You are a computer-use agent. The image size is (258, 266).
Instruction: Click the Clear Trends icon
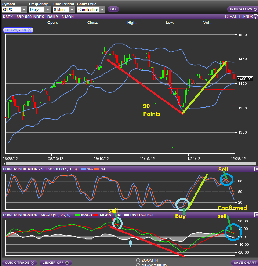click(255, 17)
